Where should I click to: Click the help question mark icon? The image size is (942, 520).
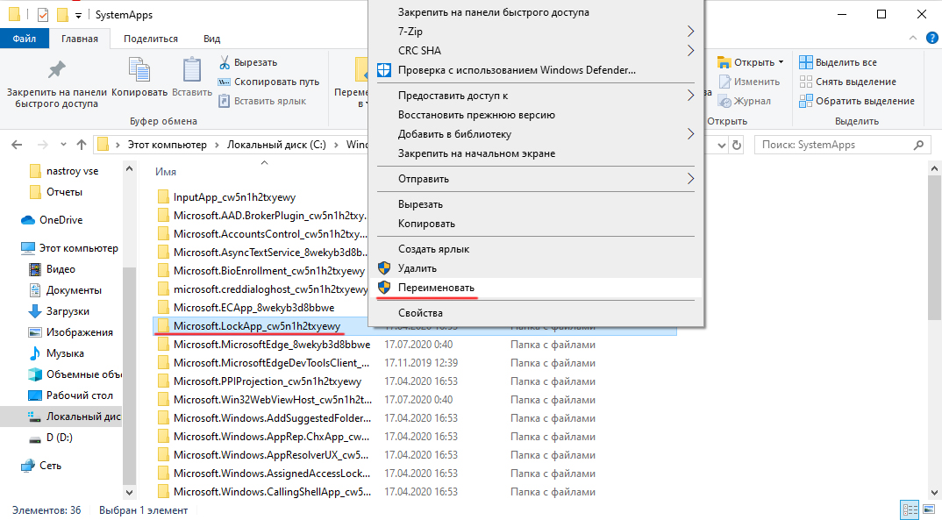(931, 39)
